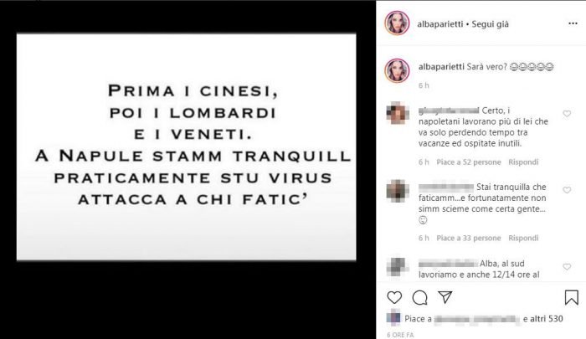586x339 pixels.
Task: Share the post via paper plane icon
Action: pyautogui.click(x=445, y=297)
